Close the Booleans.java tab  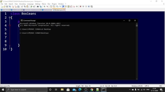64,10
